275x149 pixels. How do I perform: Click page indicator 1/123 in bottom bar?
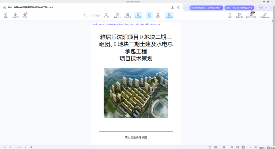(18, 147)
